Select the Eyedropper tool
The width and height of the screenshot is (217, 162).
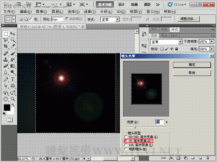(13, 46)
